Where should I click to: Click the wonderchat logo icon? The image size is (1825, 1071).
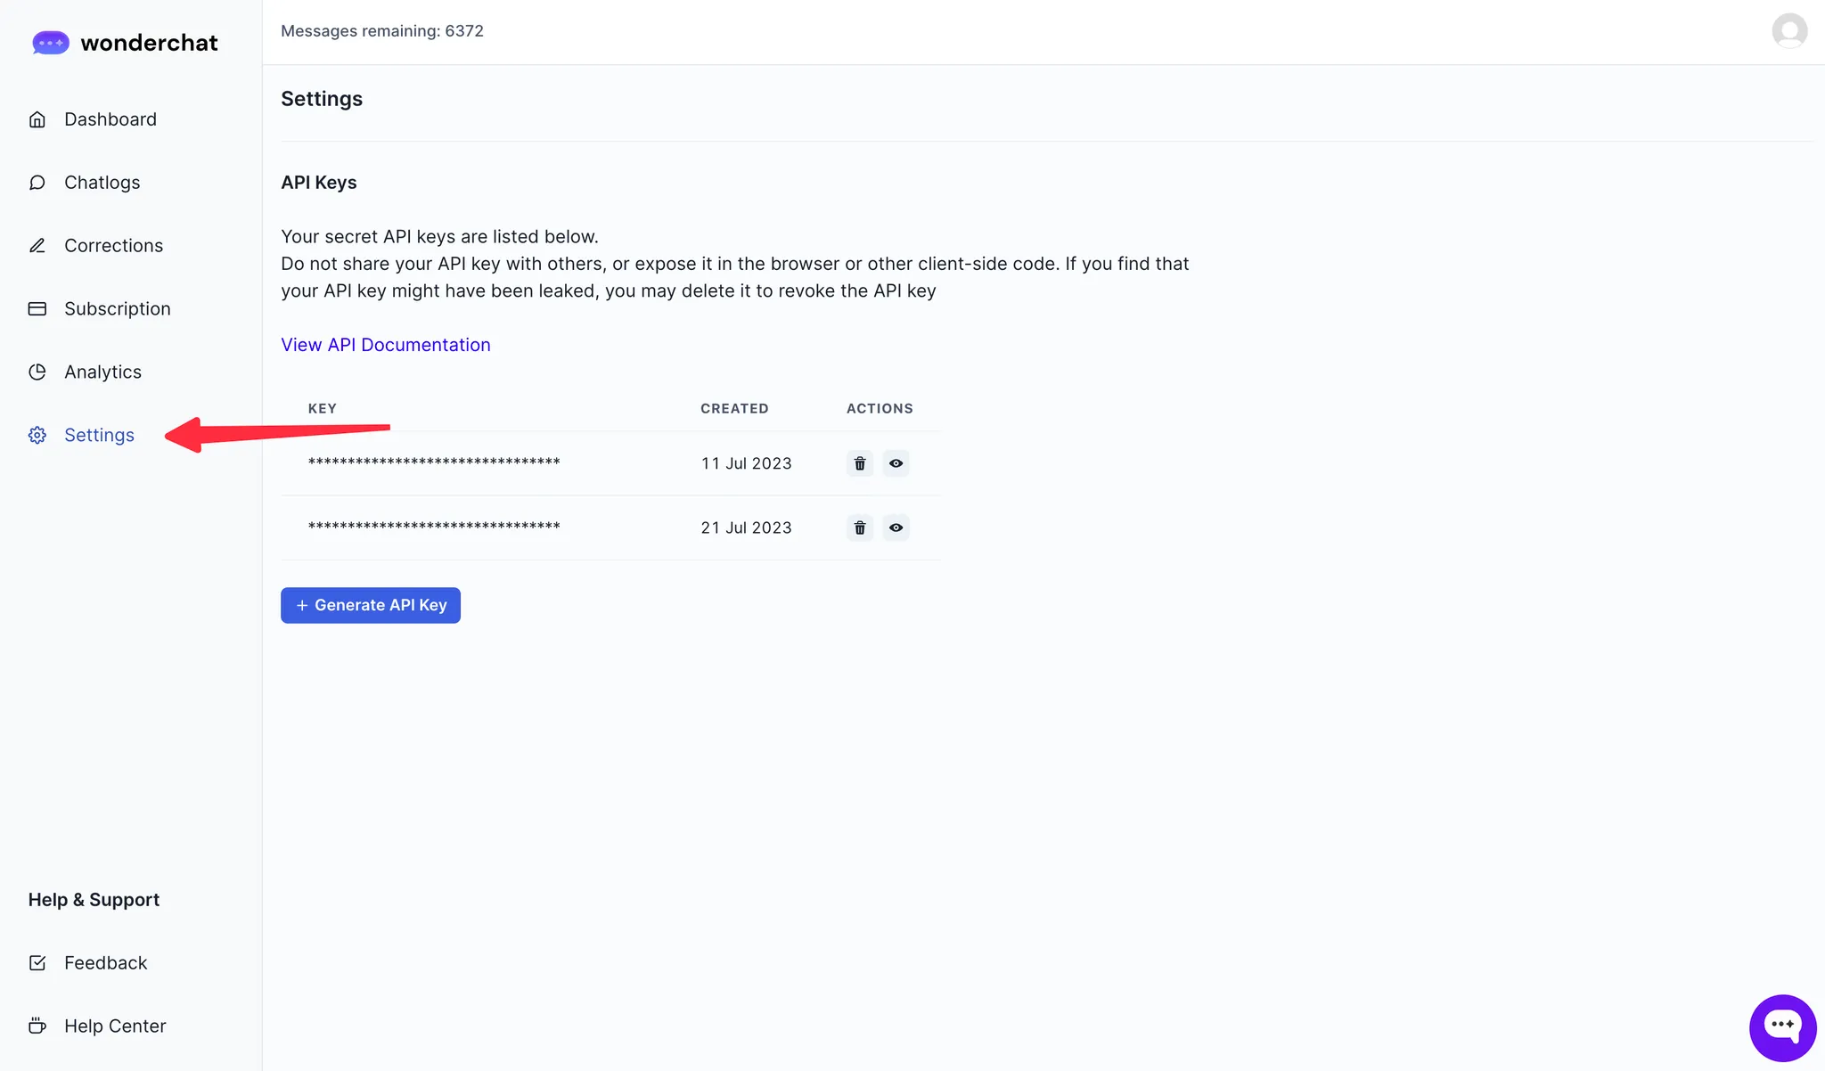click(51, 43)
